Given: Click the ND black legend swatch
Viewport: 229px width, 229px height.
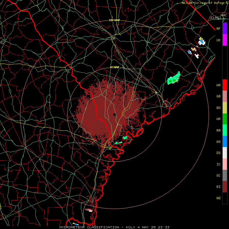Looking at the screenshot, I should coord(225,198).
